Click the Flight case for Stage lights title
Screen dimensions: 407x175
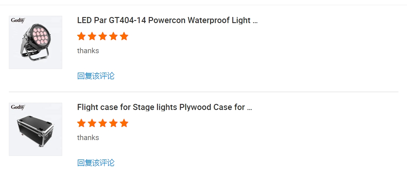pyautogui.click(x=165, y=107)
